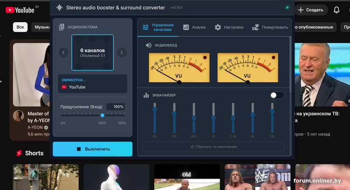Open the white robot Shorts thumbnail
The height and width of the screenshot is (190, 350).
pyautogui.click(x=116, y=177)
